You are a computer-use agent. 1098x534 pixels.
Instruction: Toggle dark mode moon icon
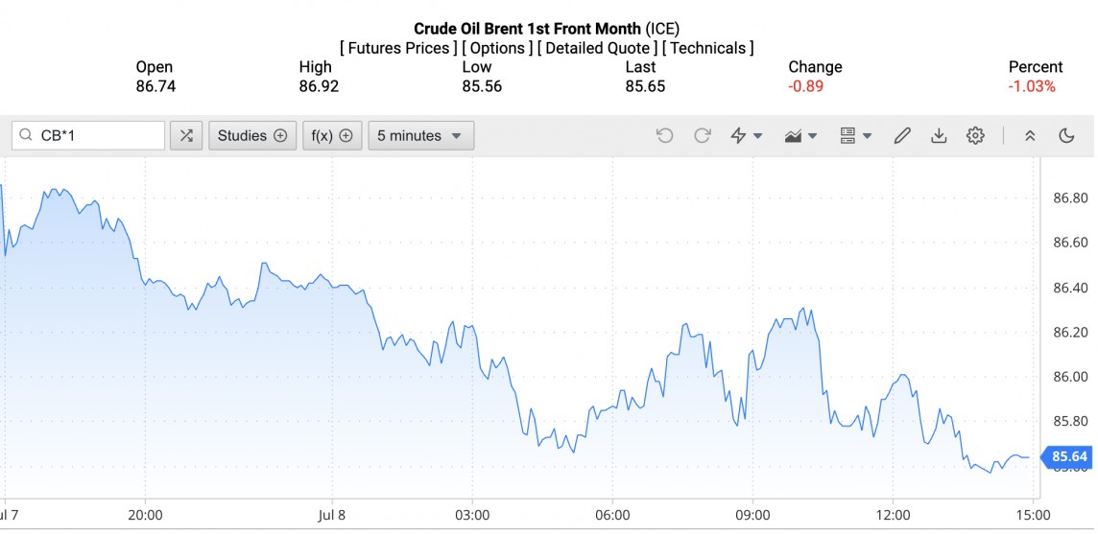point(1066,136)
